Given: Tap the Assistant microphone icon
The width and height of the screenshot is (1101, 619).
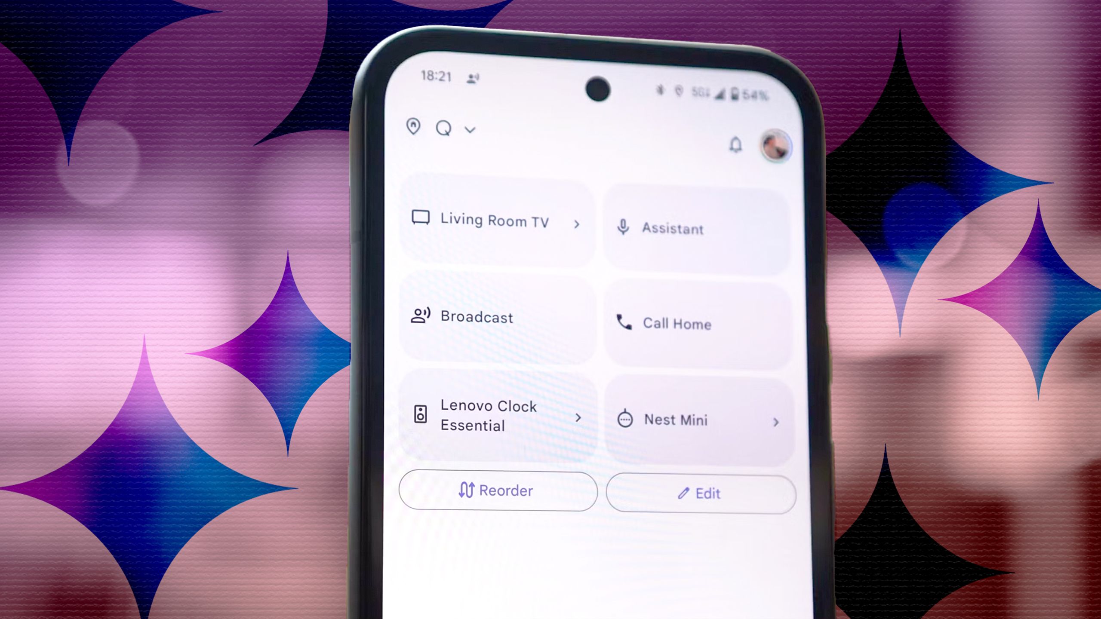Looking at the screenshot, I should coord(624,227).
